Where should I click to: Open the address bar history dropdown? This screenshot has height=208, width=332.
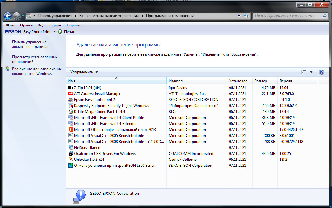(239, 16)
